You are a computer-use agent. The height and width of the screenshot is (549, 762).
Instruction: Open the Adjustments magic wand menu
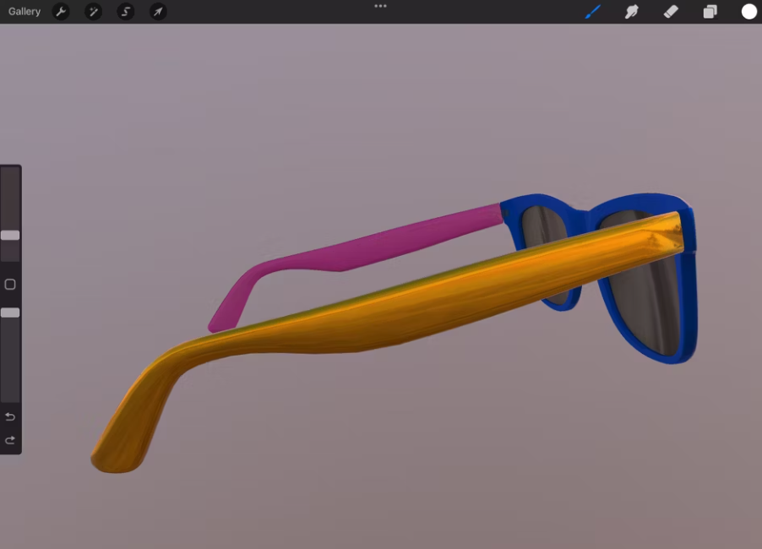coord(93,11)
